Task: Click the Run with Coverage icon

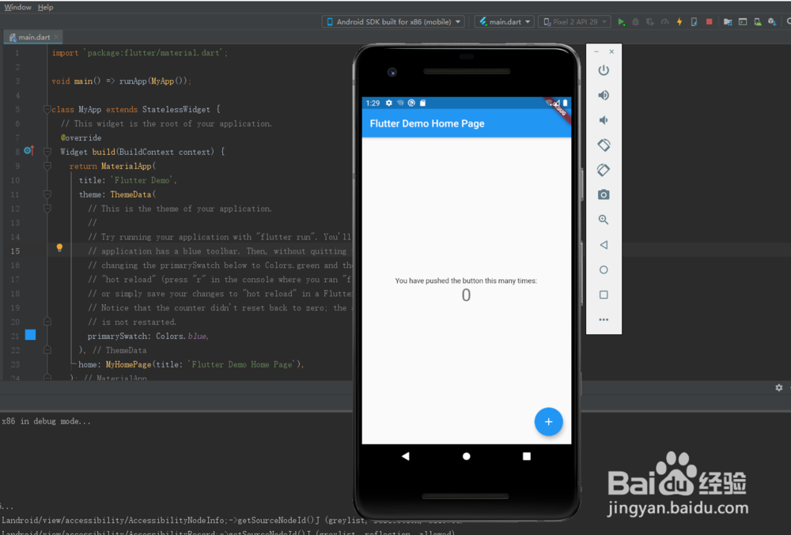Action: coord(650,21)
